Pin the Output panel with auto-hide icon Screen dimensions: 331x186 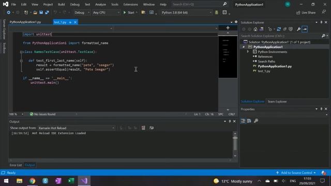click(x=230, y=121)
